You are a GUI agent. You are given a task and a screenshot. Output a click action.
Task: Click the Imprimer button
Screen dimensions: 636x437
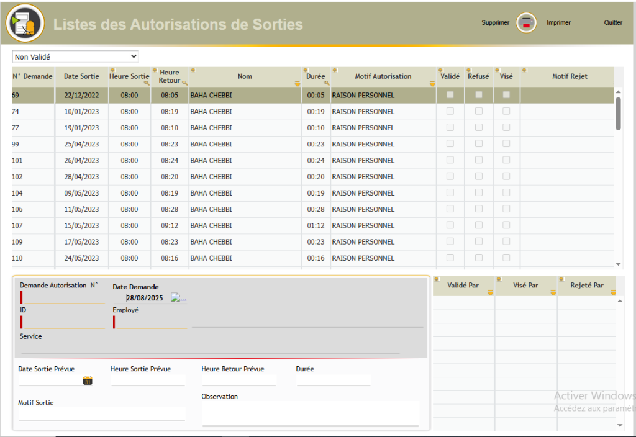pyautogui.click(x=558, y=22)
